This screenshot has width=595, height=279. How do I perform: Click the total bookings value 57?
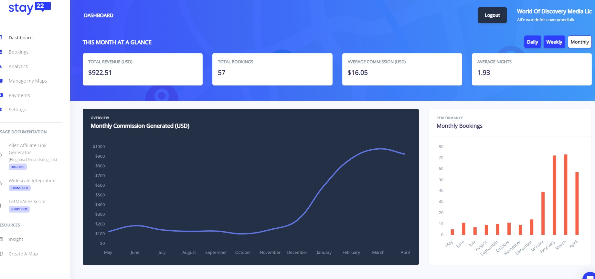tap(221, 73)
